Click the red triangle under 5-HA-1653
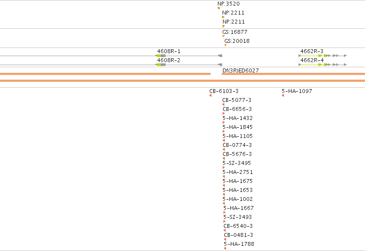This screenshot has width=365, height=251. (224, 194)
